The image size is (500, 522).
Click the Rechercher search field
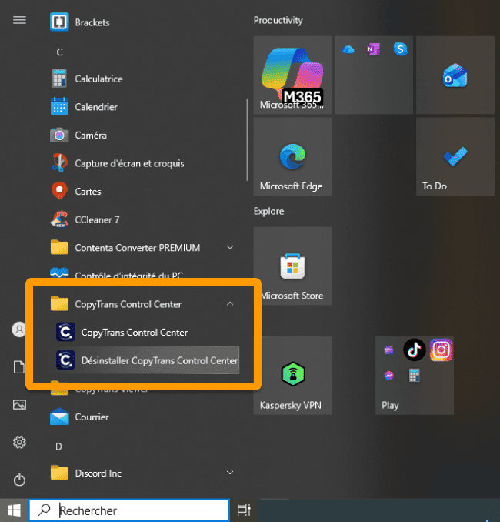click(129, 510)
